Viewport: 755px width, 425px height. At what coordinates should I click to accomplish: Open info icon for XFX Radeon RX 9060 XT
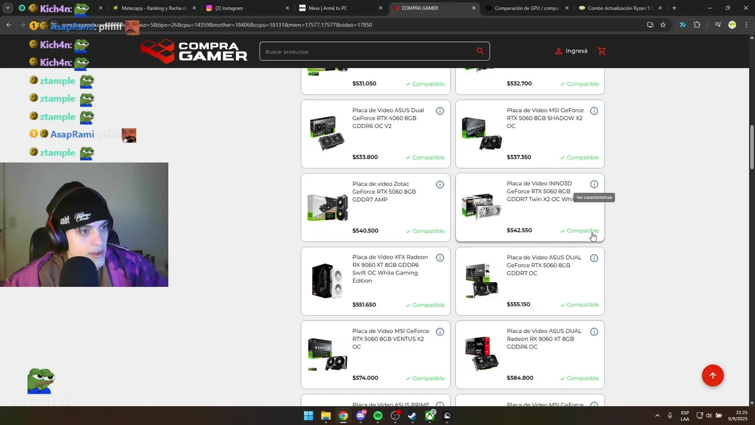coord(439,258)
